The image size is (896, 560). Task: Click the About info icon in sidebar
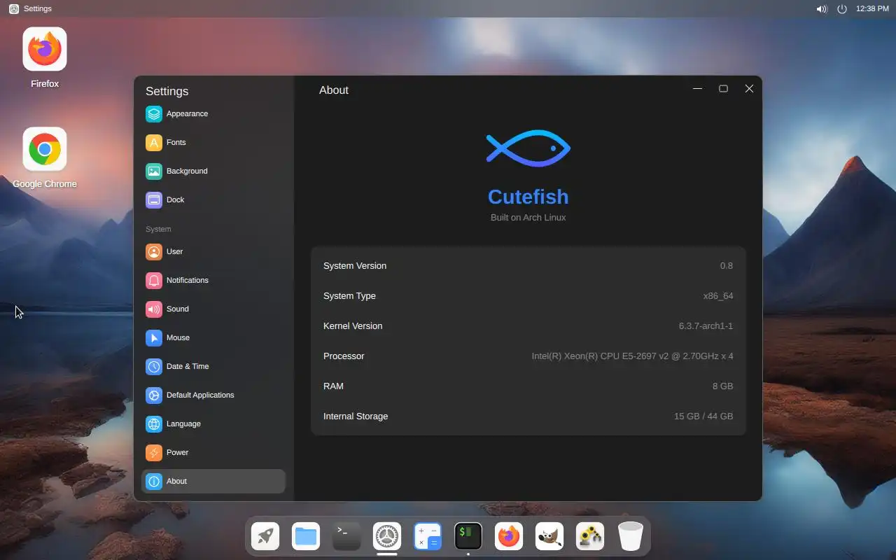[x=154, y=481]
